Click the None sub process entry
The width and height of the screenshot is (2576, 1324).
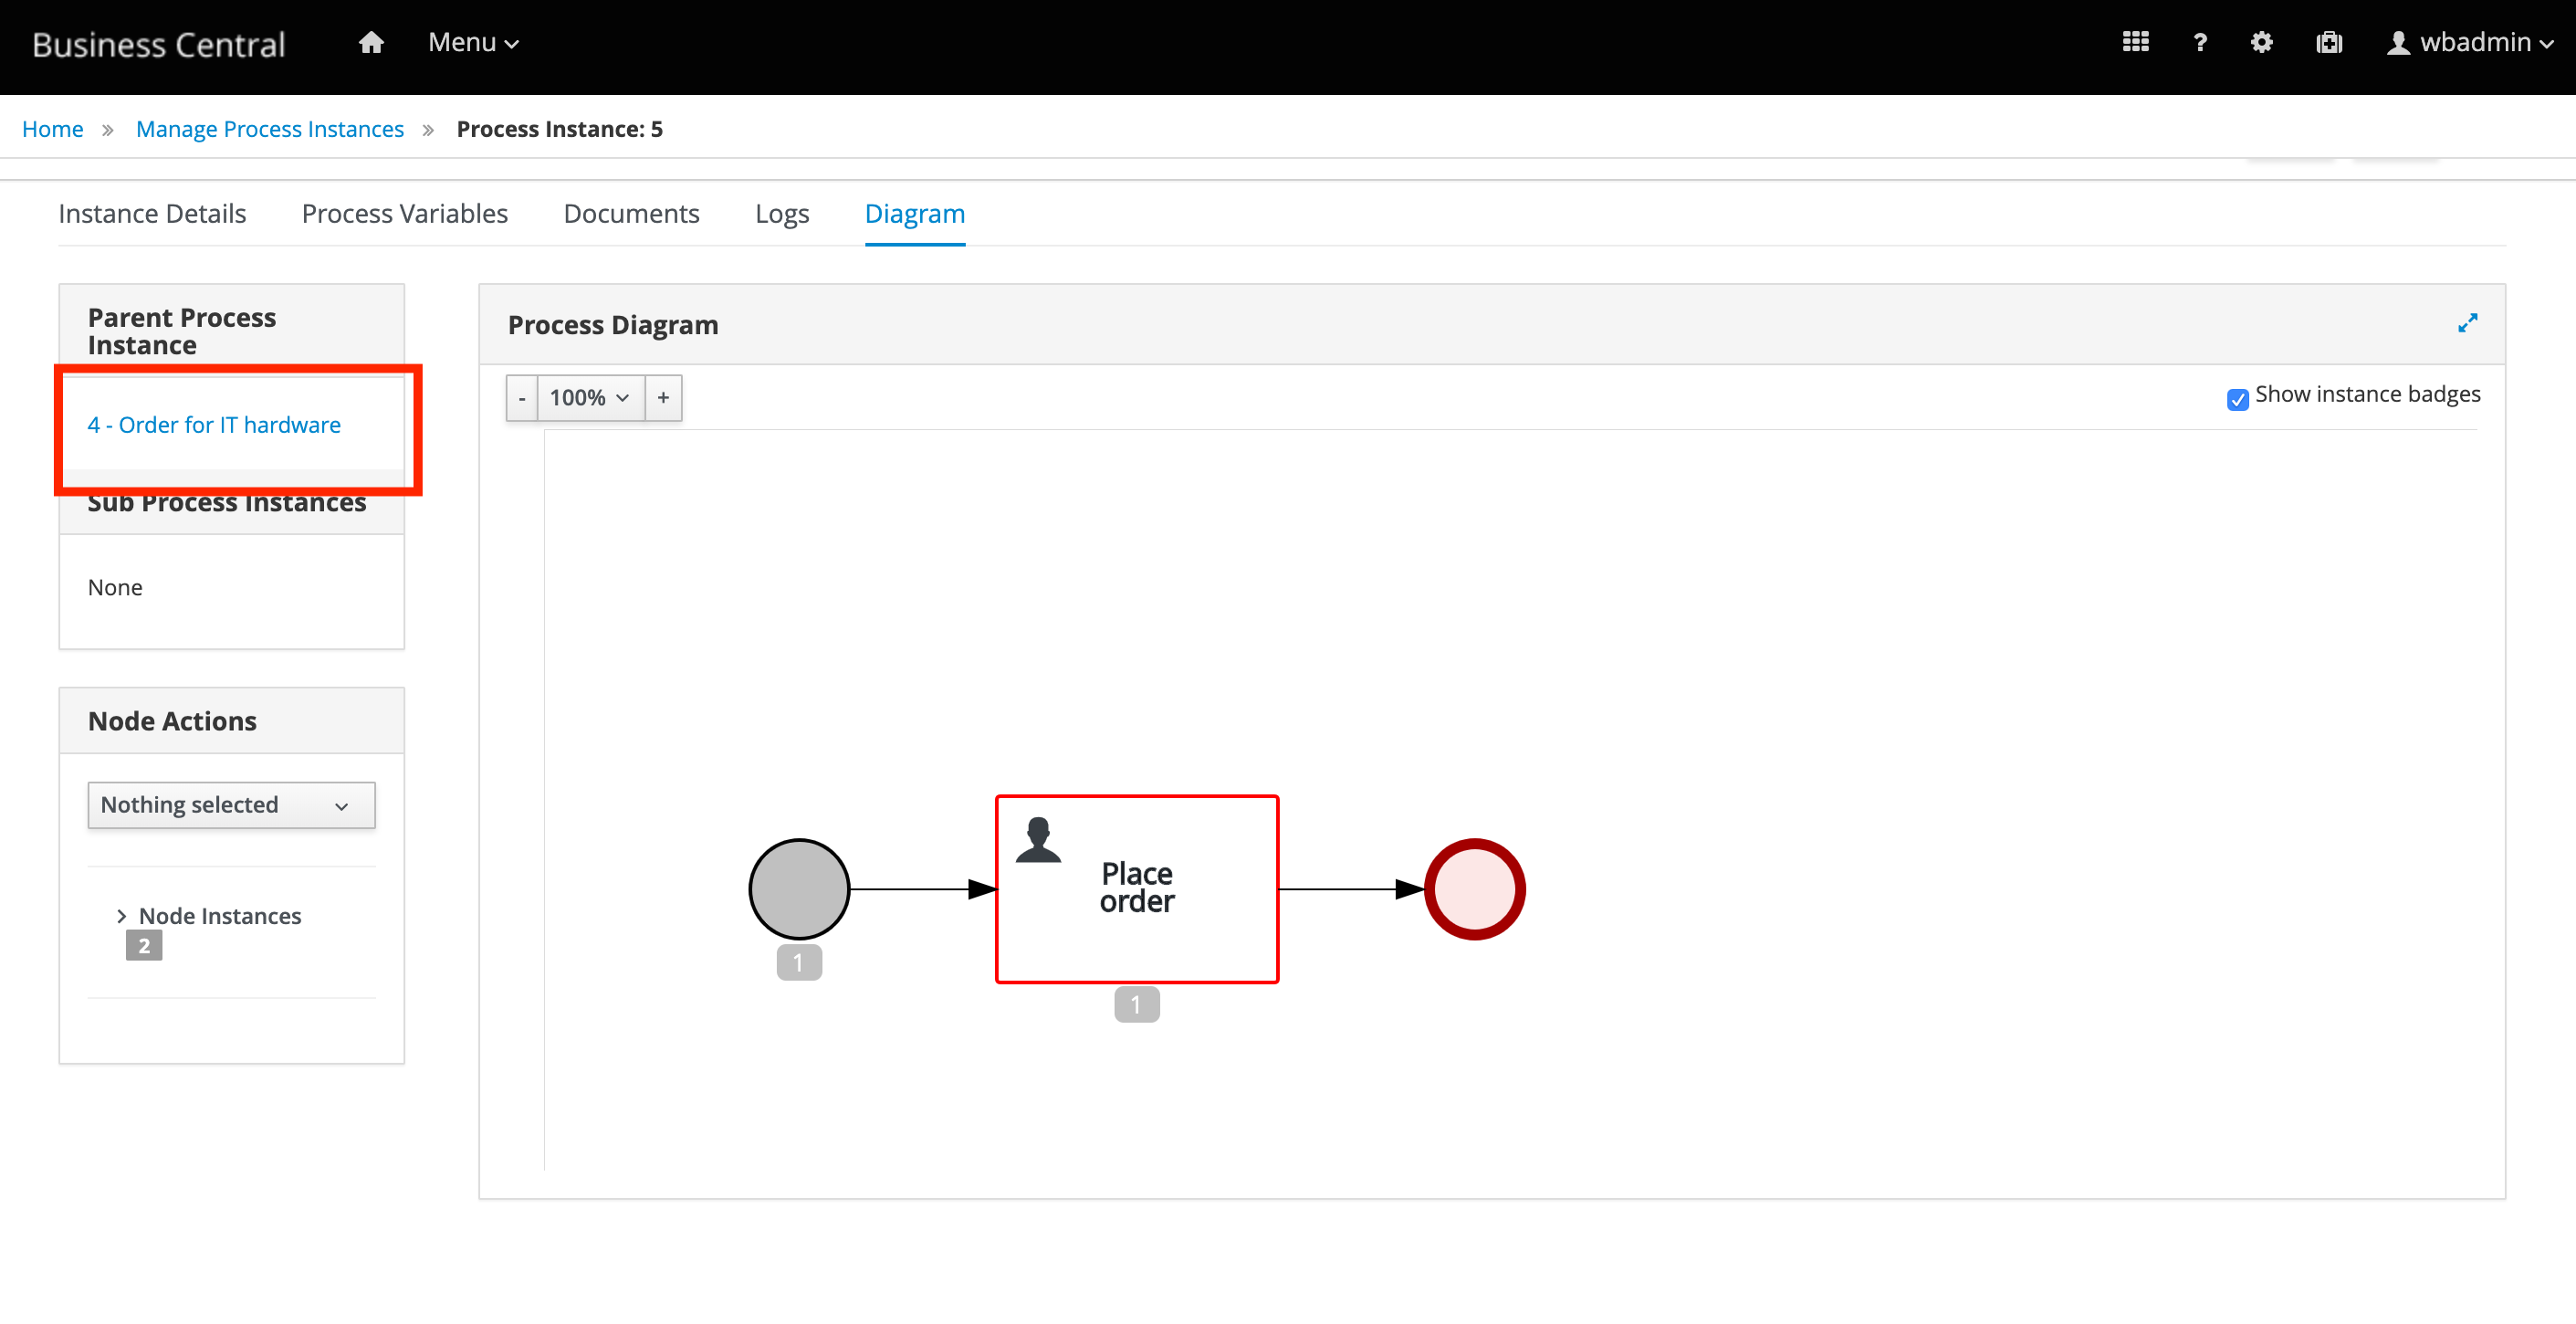click(115, 587)
